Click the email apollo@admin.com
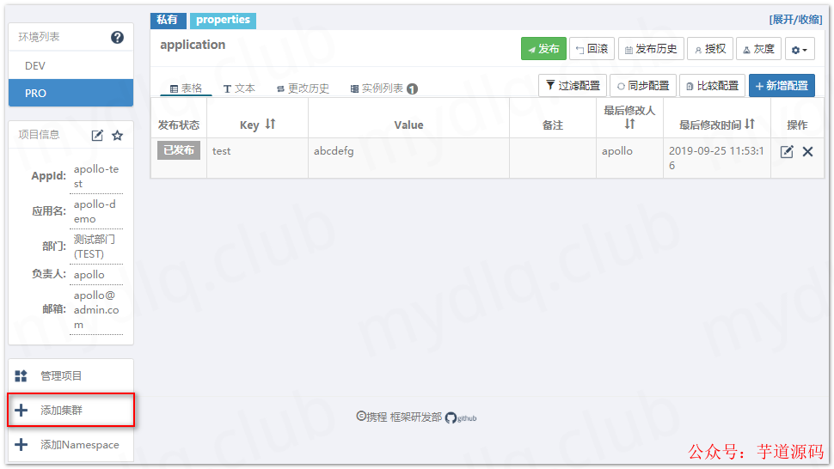834x469 pixels. click(x=96, y=309)
